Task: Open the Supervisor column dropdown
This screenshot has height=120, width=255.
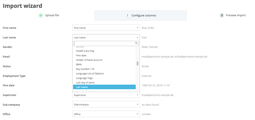Action: coord(106,95)
